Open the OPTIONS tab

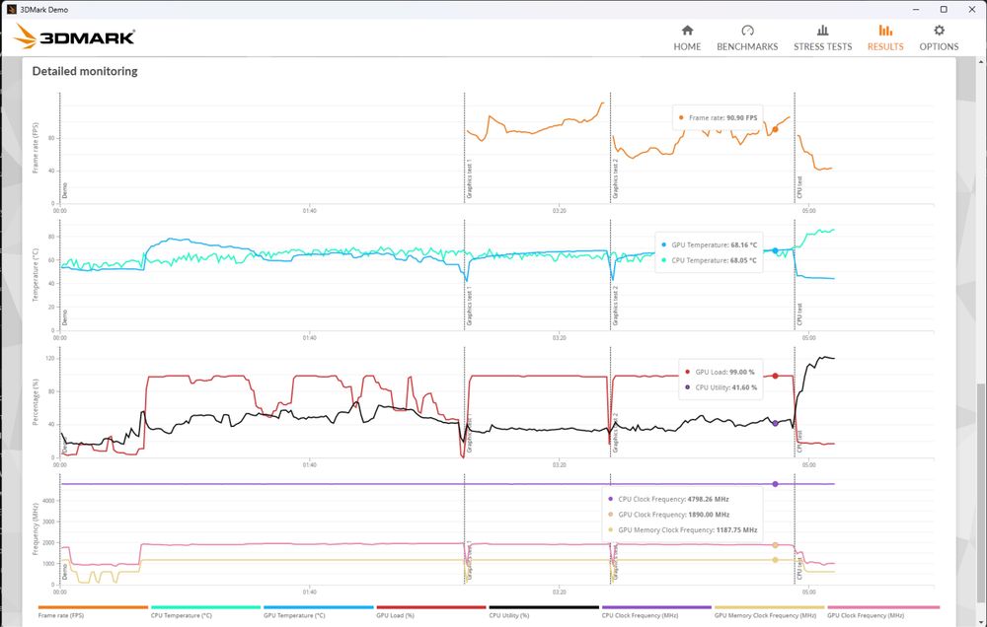pyautogui.click(x=939, y=38)
